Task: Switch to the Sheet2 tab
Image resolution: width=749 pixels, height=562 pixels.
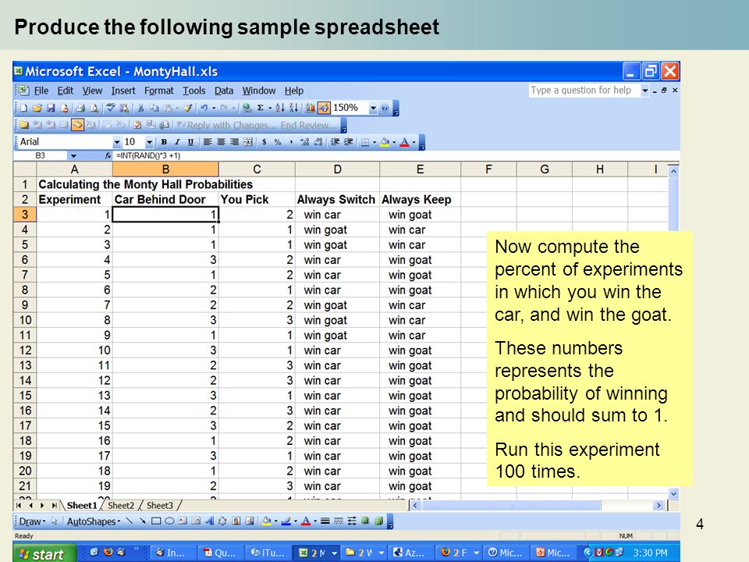Action: [121, 505]
